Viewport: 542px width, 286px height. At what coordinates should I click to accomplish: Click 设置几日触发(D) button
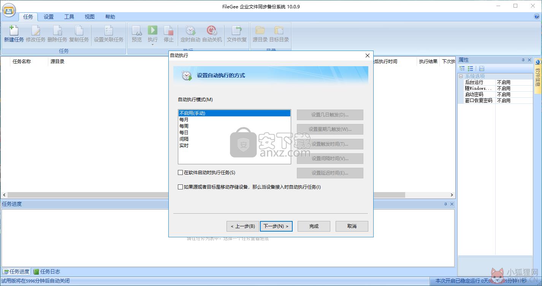click(x=330, y=115)
